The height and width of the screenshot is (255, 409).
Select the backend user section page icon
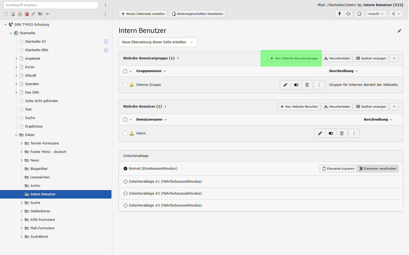[13, 14]
